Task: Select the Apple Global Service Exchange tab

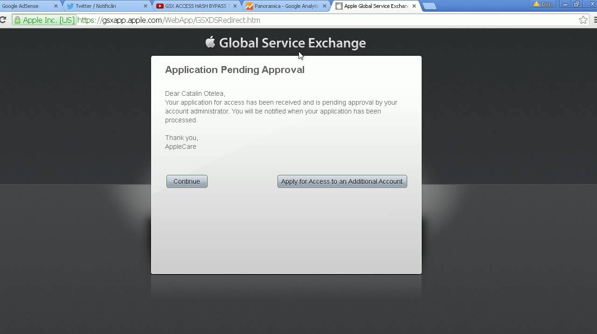Action: (375, 6)
